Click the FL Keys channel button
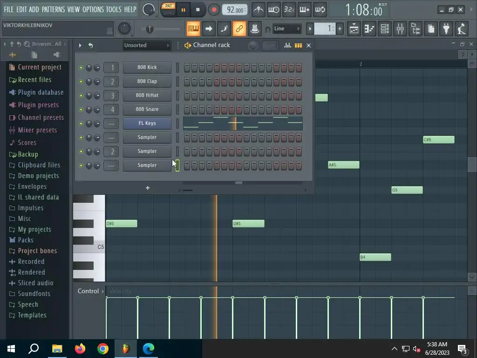The height and width of the screenshot is (358, 477). (147, 123)
